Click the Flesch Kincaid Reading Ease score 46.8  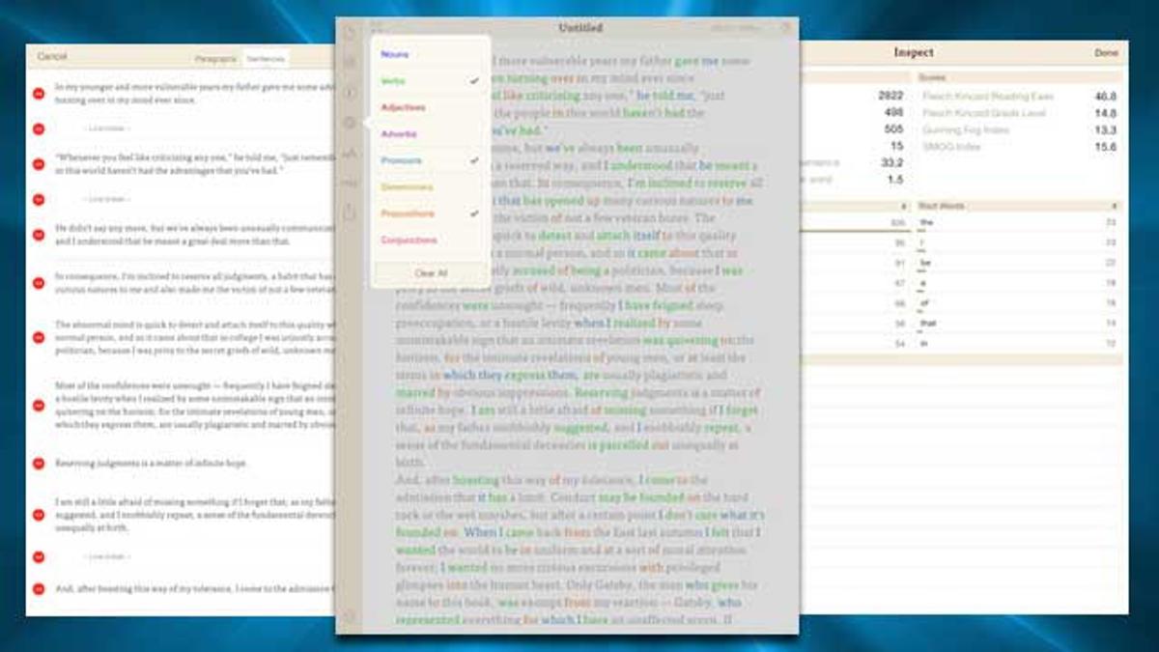1105,97
